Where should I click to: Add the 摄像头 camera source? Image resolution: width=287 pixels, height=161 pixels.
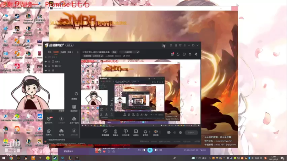tap(115, 132)
